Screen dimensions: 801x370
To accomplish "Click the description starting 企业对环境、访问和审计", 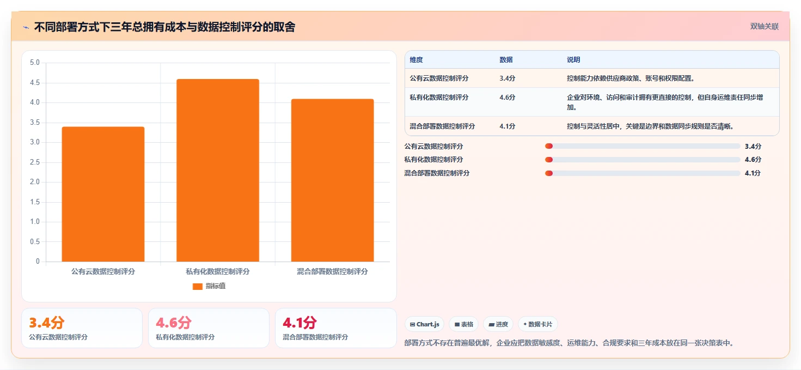I will (665, 102).
